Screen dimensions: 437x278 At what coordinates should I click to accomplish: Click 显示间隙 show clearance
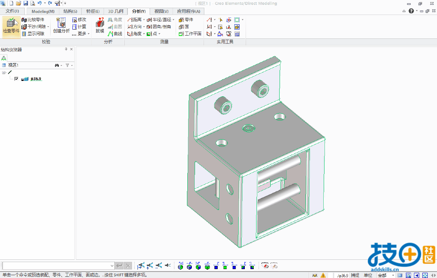[33, 34]
